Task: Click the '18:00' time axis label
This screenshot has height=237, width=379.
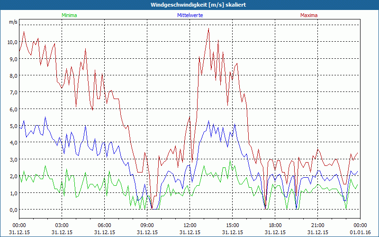Action: pos(275,226)
